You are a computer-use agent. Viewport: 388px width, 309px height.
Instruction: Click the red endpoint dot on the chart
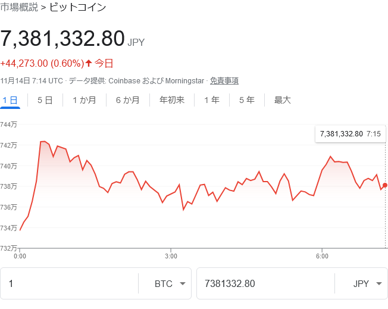(385, 185)
